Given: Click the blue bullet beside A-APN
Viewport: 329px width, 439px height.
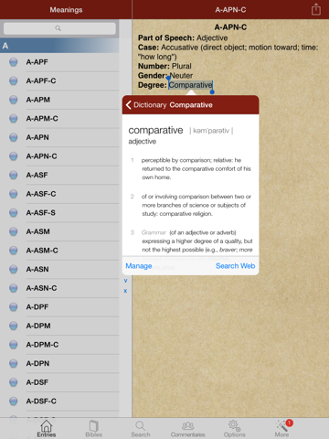Looking at the screenshot, I should pyautogui.click(x=14, y=137).
